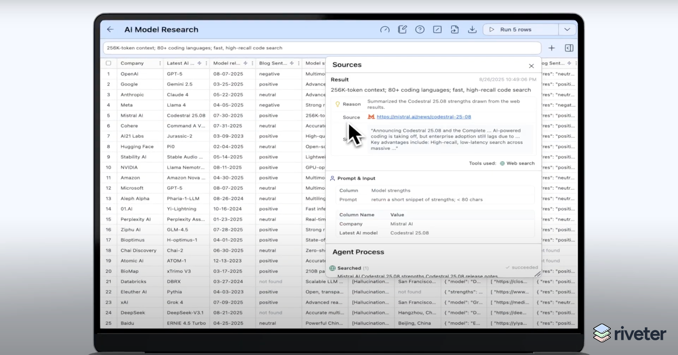Open the Blog Sentiment column three-dot menu
678x355 pixels.
[298, 63]
